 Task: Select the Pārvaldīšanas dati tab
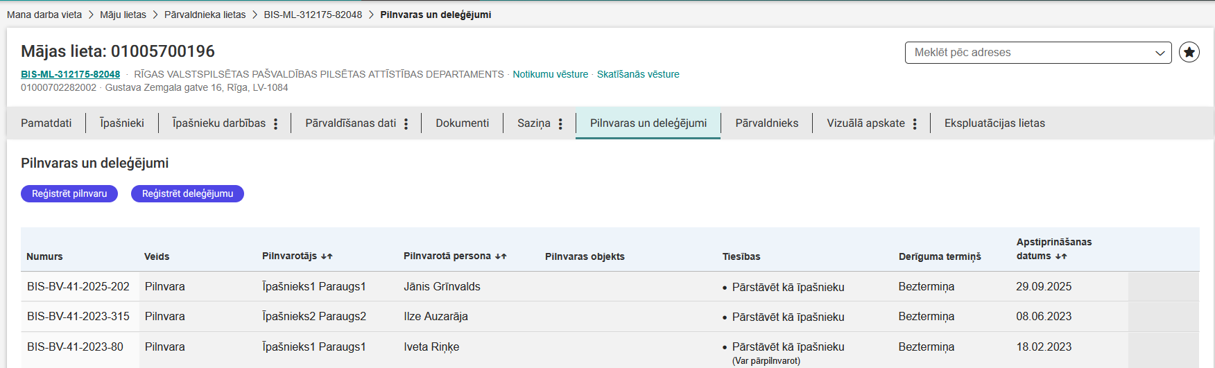click(x=350, y=123)
